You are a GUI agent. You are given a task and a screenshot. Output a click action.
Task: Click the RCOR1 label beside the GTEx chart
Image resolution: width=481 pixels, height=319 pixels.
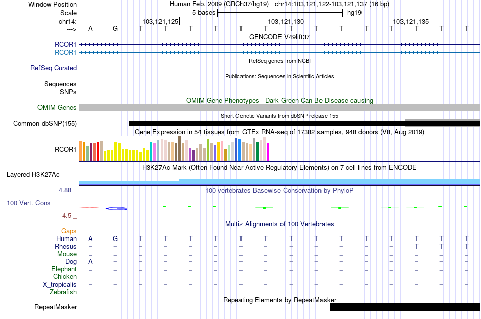[x=65, y=150]
